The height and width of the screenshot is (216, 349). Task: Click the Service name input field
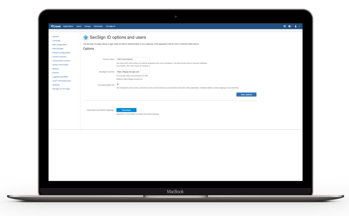pyautogui.click(x=133, y=59)
